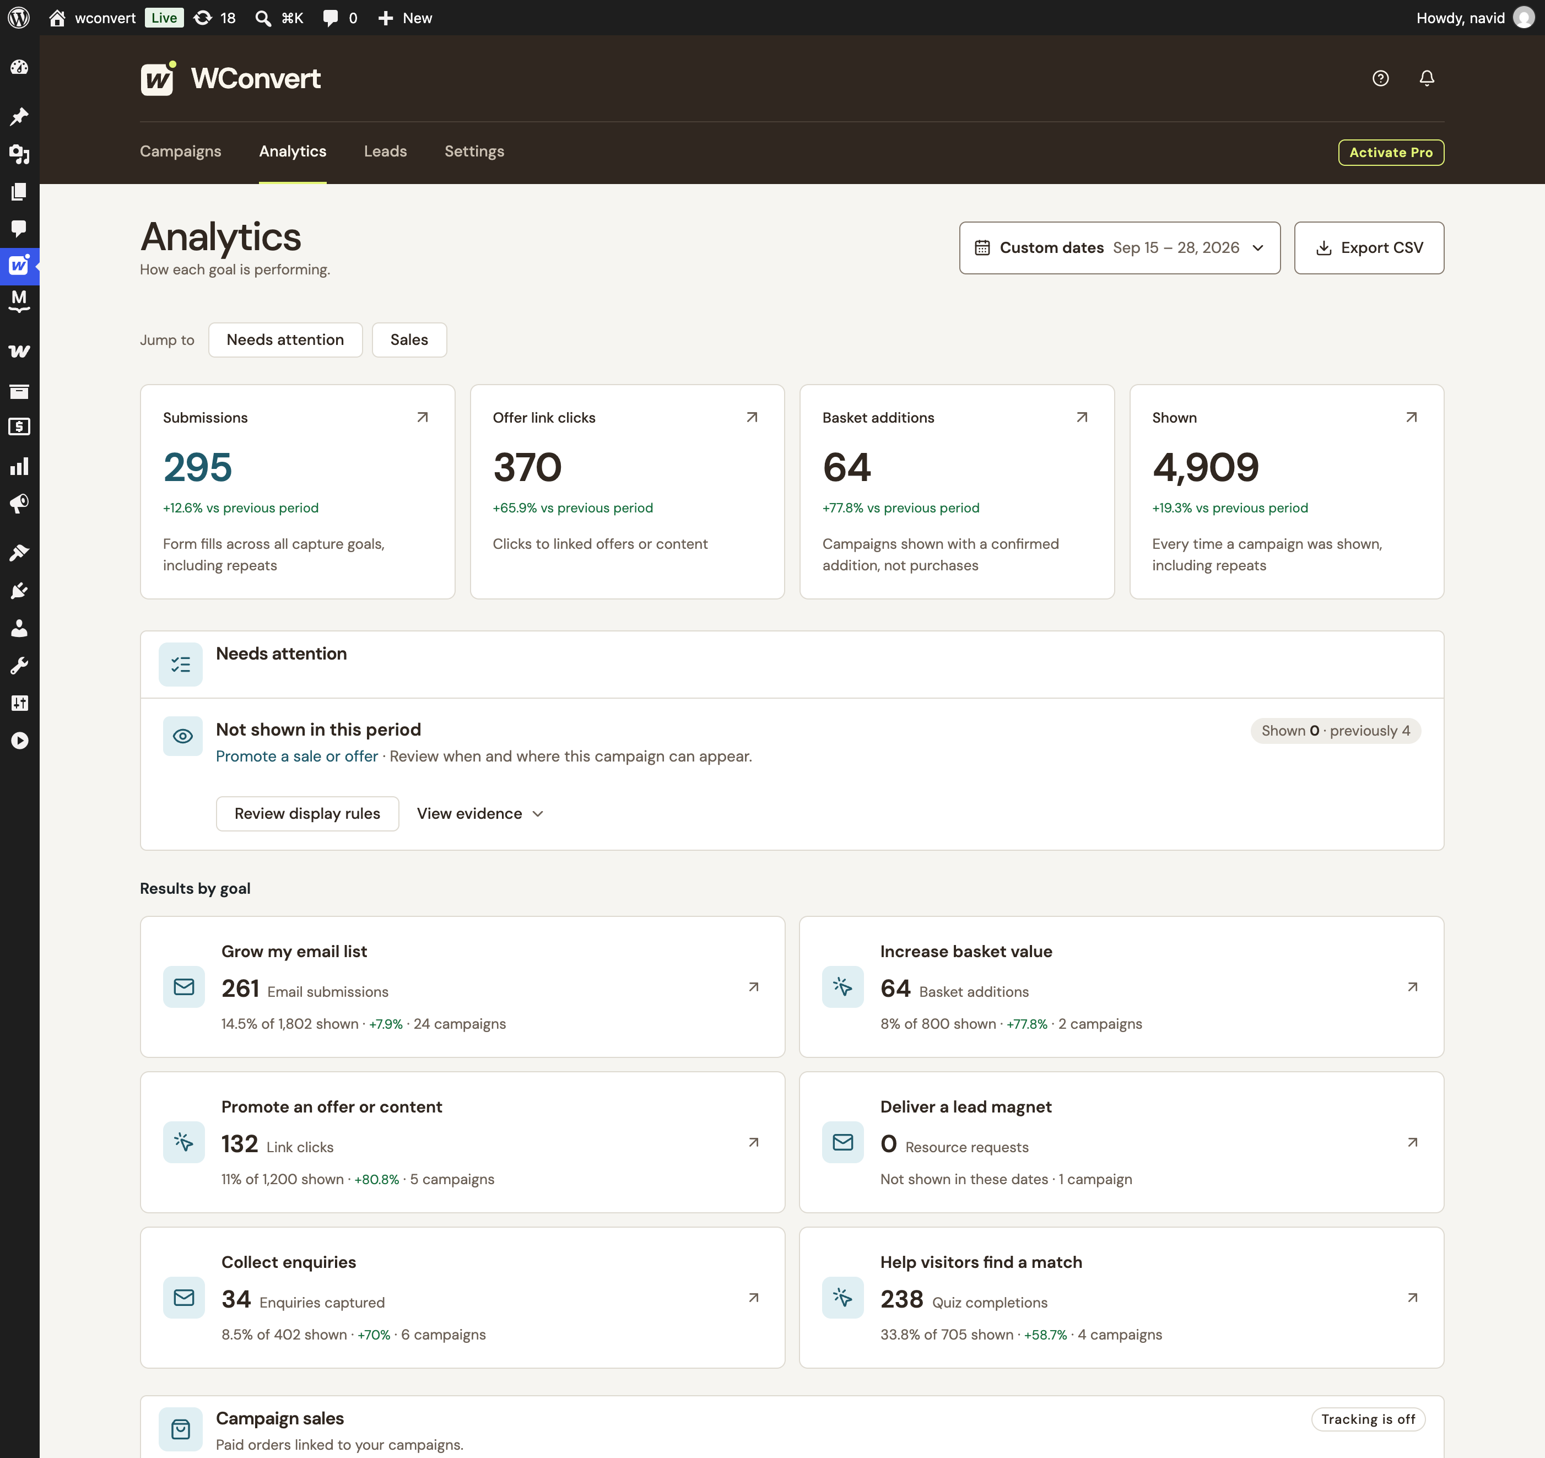Click the Tracking is off badge

1368,1419
